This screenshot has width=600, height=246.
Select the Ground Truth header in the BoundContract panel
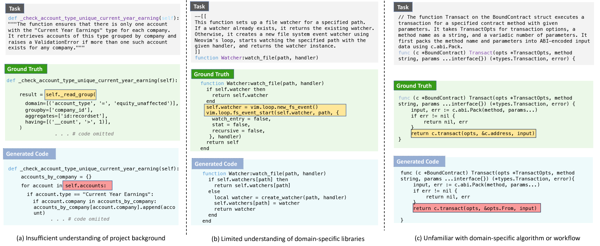414,86
